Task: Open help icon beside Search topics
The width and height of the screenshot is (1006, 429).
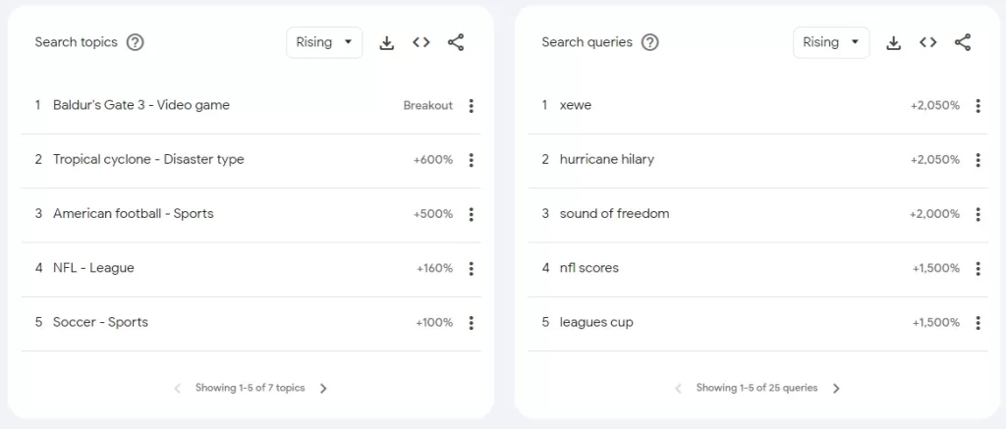Action: pyautogui.click(x=135, y=42)
